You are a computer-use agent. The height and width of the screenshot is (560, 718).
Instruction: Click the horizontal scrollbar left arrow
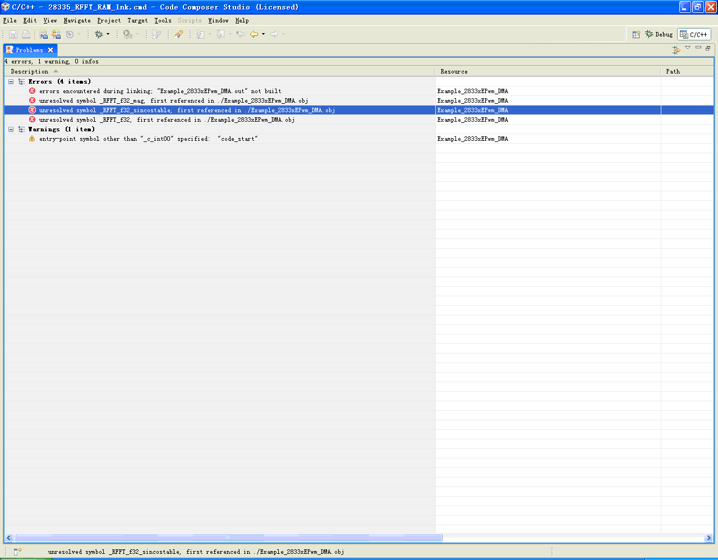click(x=9, y=538)
